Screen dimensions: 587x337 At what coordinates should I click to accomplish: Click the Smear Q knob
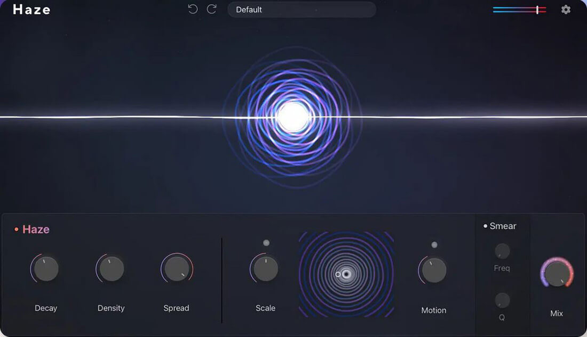[x=502, y=299]
